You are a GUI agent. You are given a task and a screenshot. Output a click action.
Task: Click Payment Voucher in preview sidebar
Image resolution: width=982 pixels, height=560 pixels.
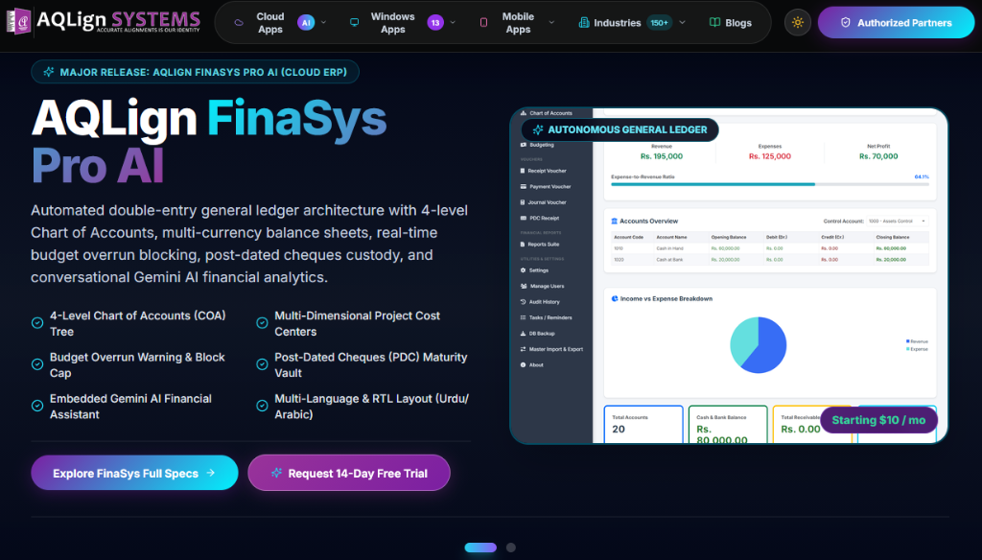546,187
